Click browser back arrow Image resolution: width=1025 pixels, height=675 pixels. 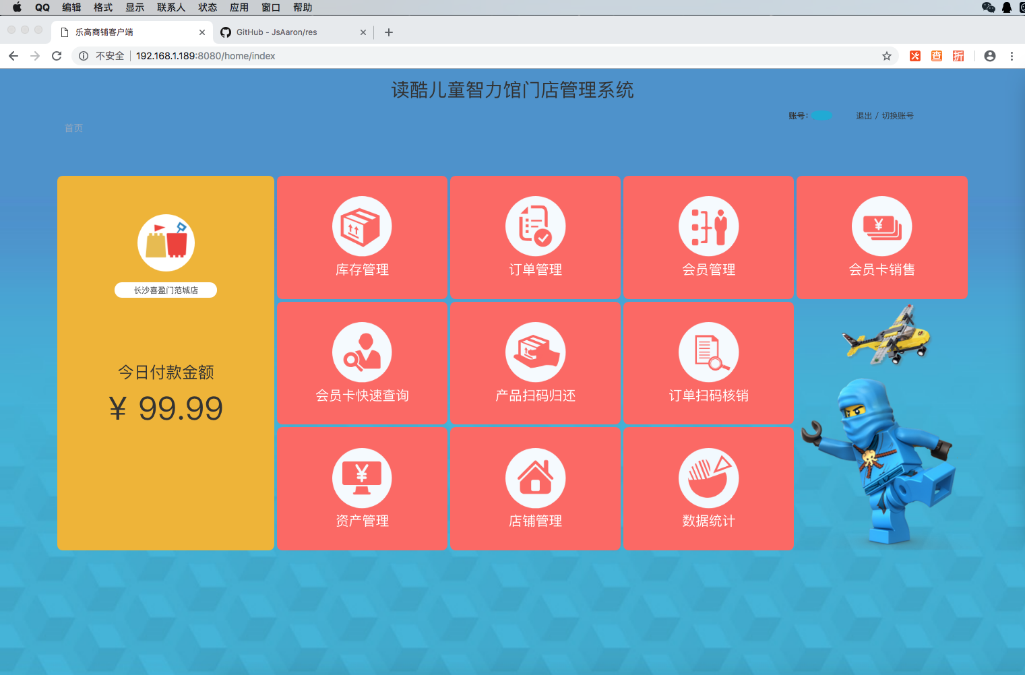click(13, 56)
